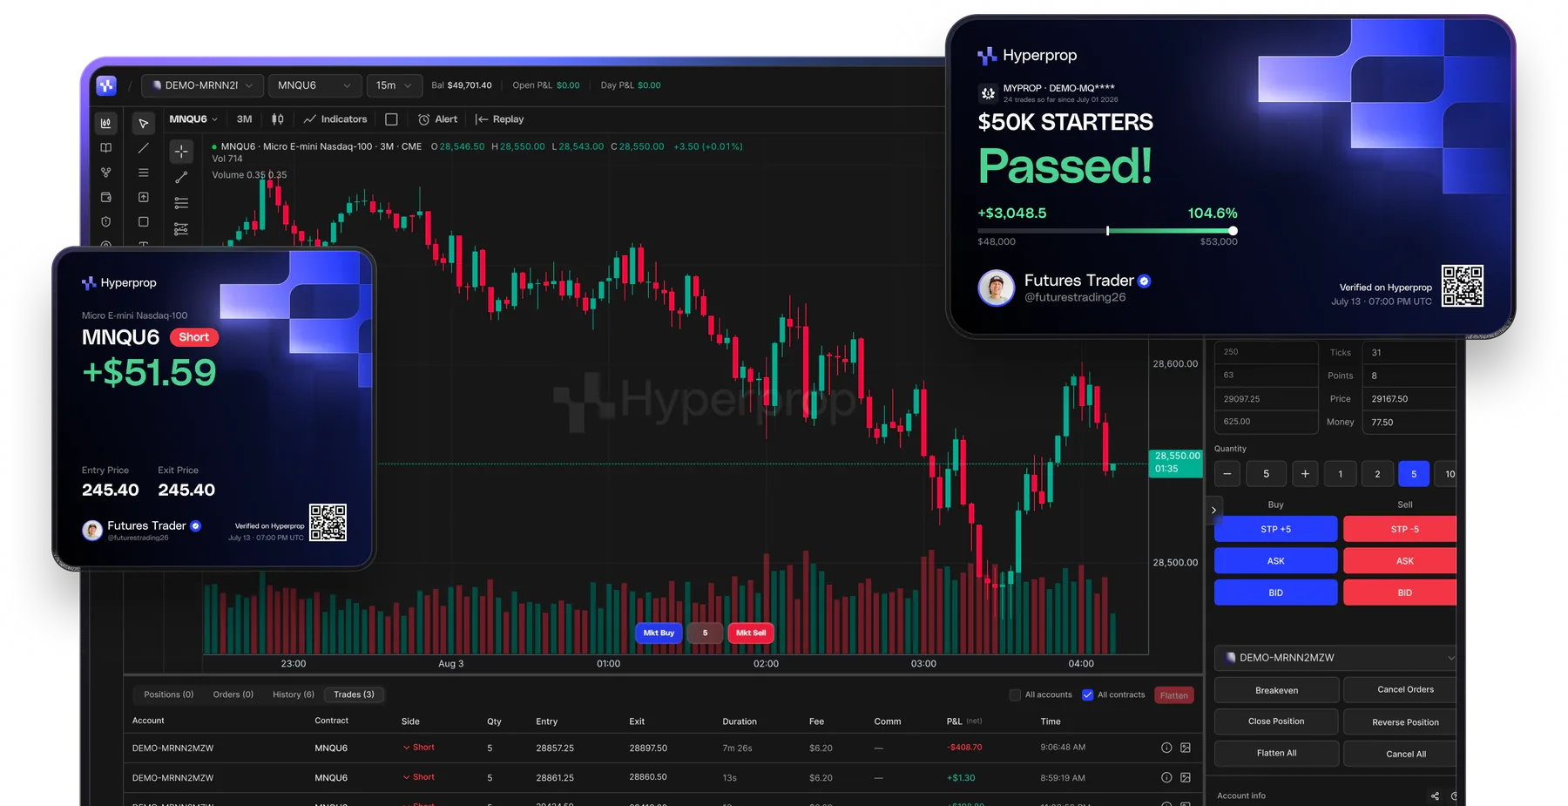
Task: Open the MNQU6 symbol dropdown in the top bar
Action: (x=314, y=85)
